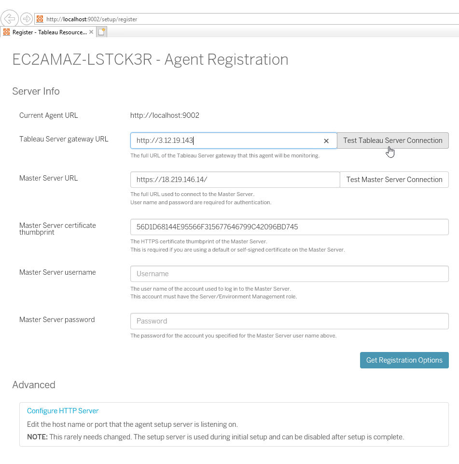
Task: Select the Register - Tableau Resource tab
Action: click(x=49, y=32)
